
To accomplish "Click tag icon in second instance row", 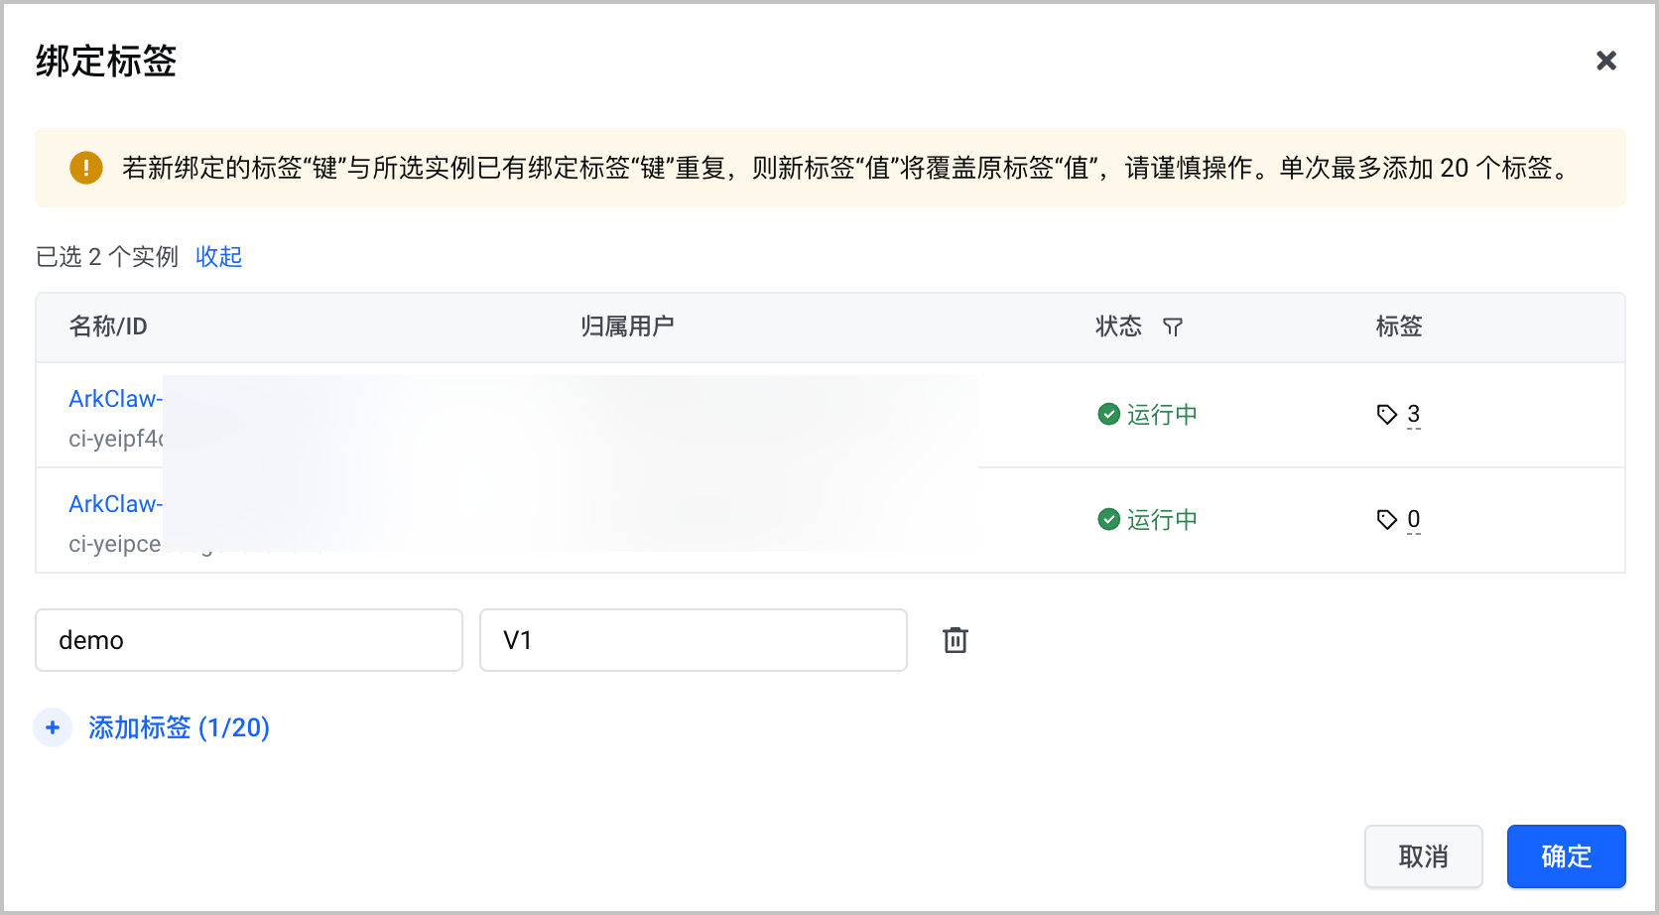I will 1387,519.
